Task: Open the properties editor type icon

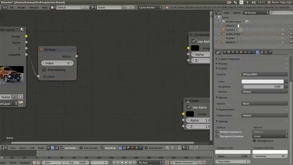Action: pyautogui.click(x=218, y=52)
